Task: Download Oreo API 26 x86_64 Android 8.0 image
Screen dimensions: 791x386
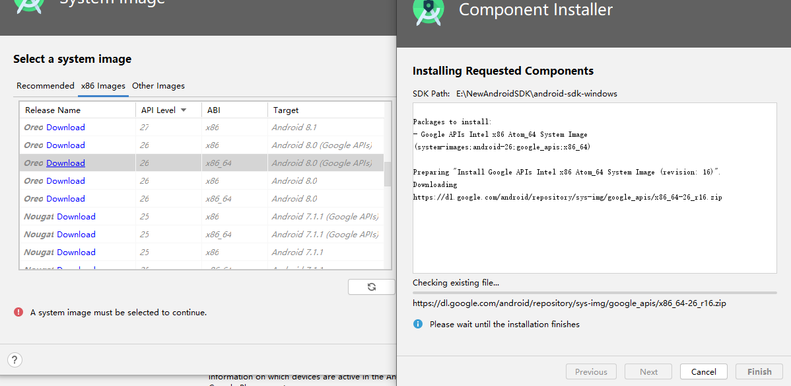Action: click(65, 198)
